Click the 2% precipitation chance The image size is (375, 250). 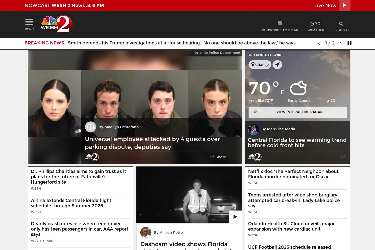331,101
